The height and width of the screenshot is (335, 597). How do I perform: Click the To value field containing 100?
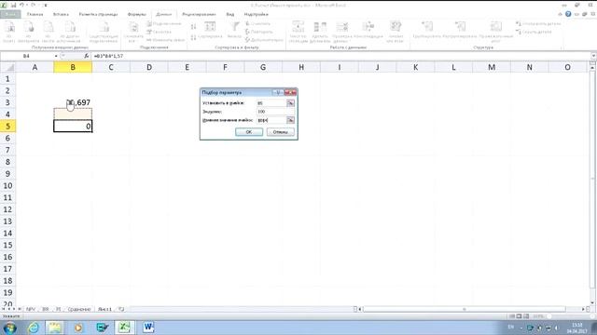(x=275, y=112)
